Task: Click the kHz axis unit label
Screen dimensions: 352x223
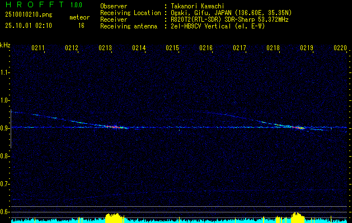Action: tap(5, 45)
